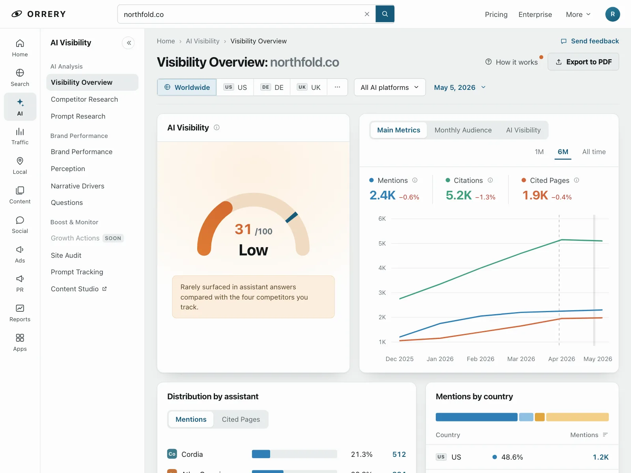Screen dimensions: 631x473
Task: Select the AI sparkle rail item
Action: 20,107
